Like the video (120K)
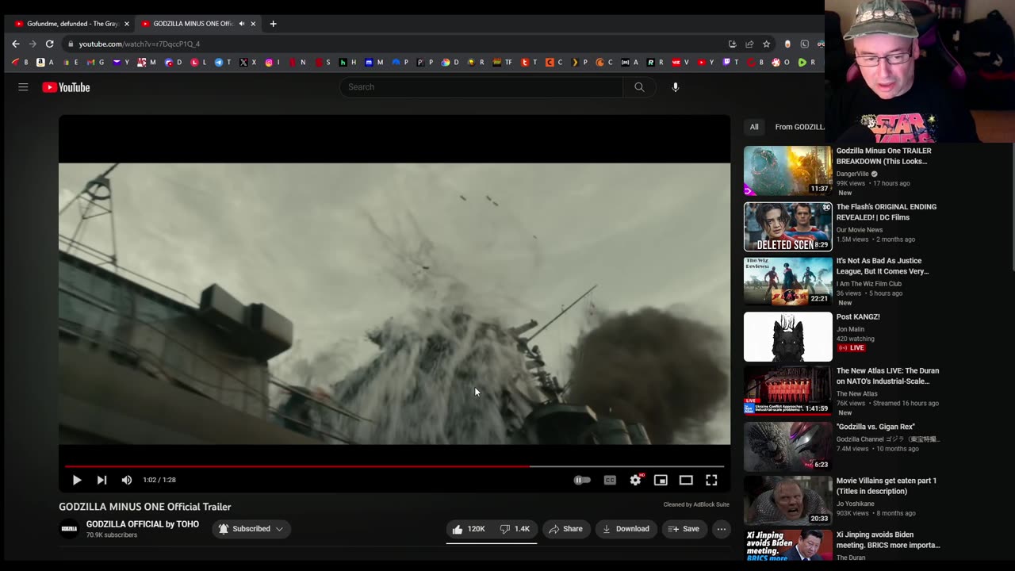Screen dimensions: 1015x571 [x=469, y=529]
